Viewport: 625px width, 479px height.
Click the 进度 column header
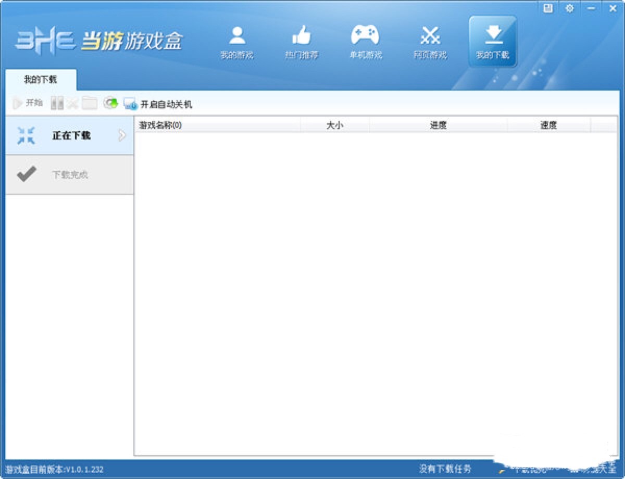pos(439,125)
